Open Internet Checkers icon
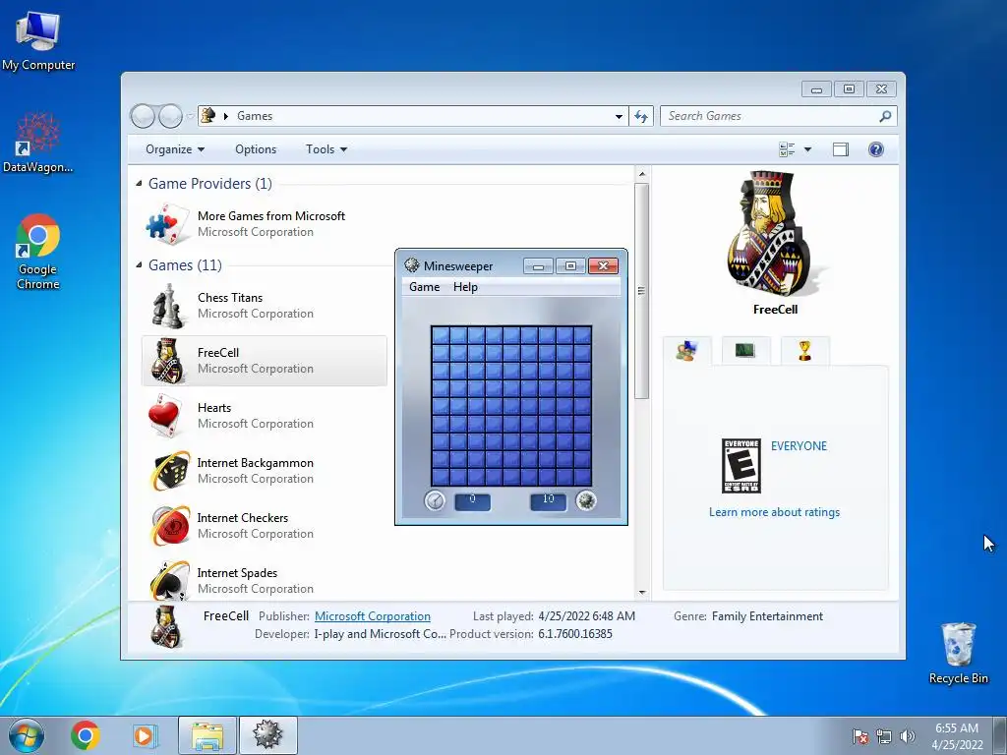1007x755 pixels. tap(169, 525)
